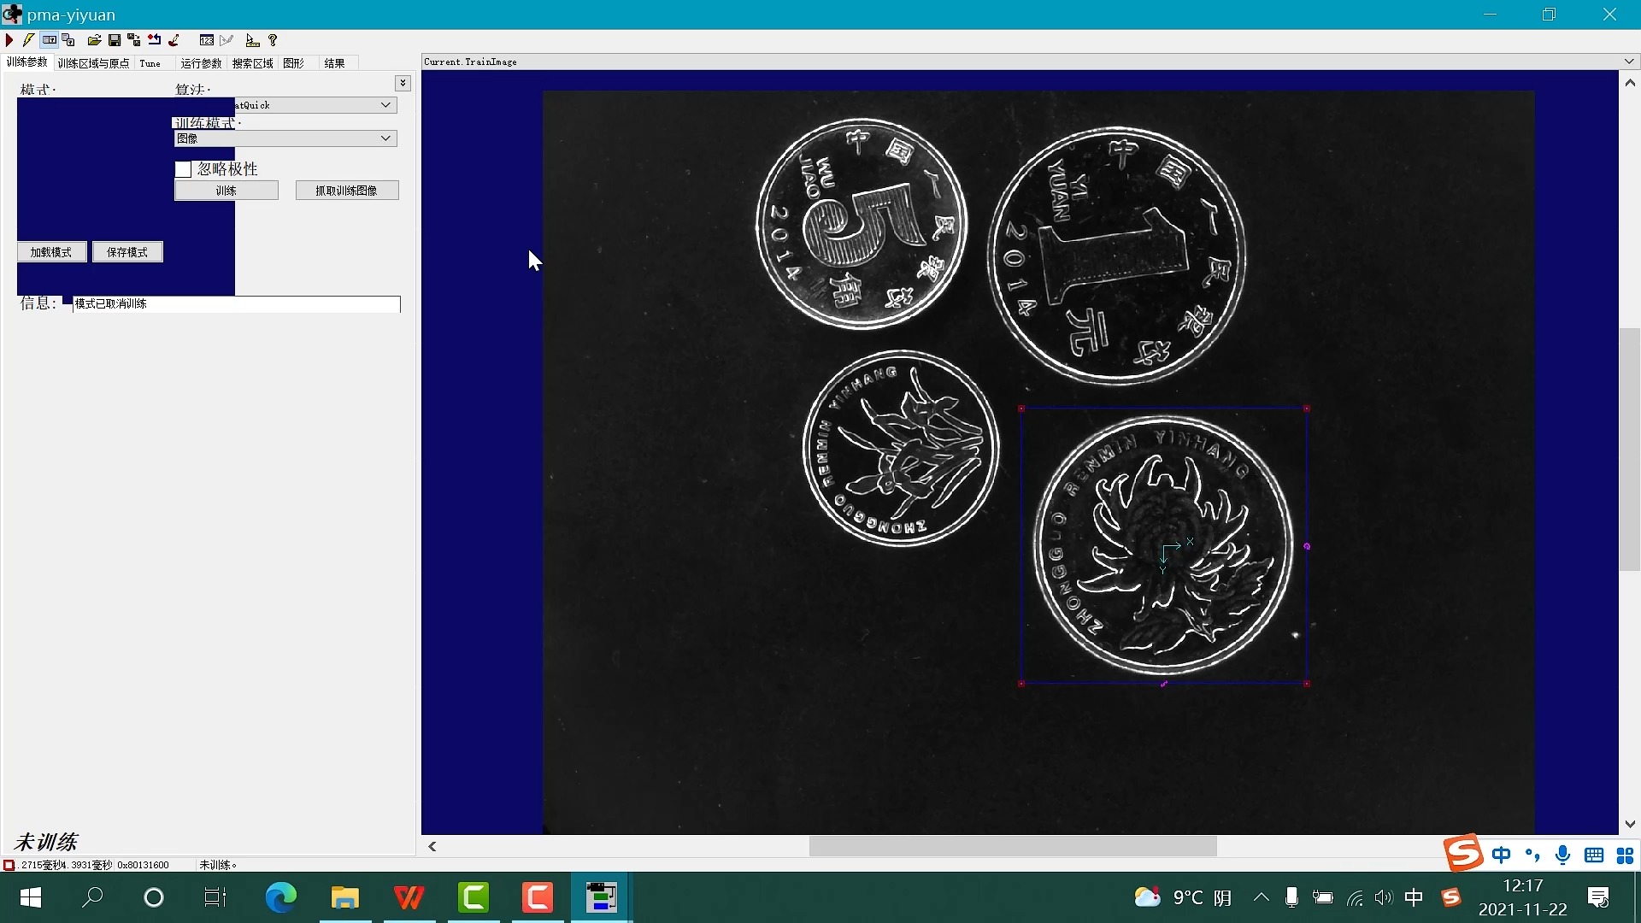Launch Microsoft Edge from the taskbar
This screenshot has height=923, width=1641.
[280, 897]
